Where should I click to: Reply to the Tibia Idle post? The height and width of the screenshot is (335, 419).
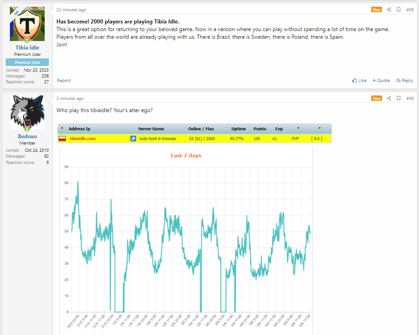(x=405, y=81)
